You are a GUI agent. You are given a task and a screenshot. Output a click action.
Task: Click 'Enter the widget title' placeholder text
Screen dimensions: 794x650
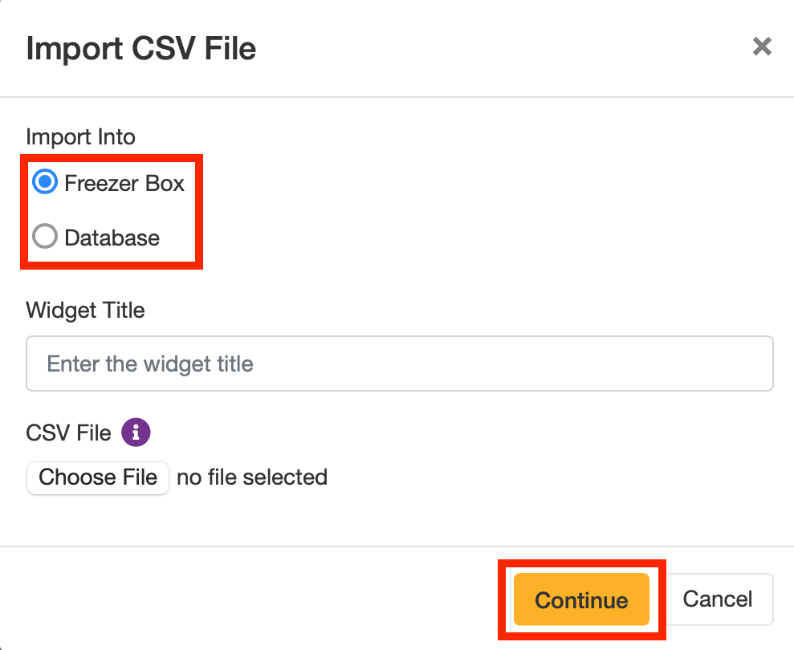pos(150,364)
